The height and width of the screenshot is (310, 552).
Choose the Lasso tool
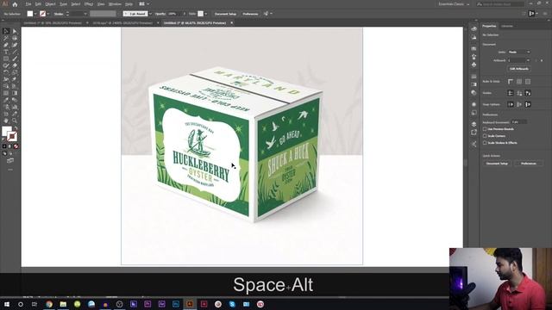tap(15, 38)
